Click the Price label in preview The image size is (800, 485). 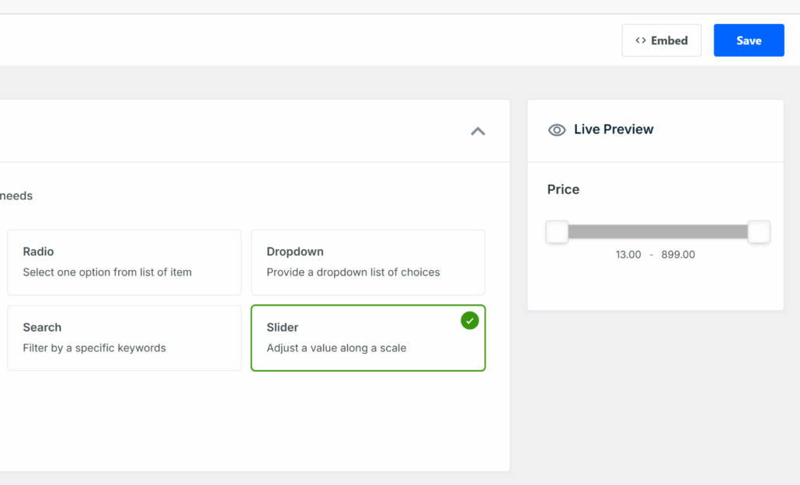pos(563,189)
